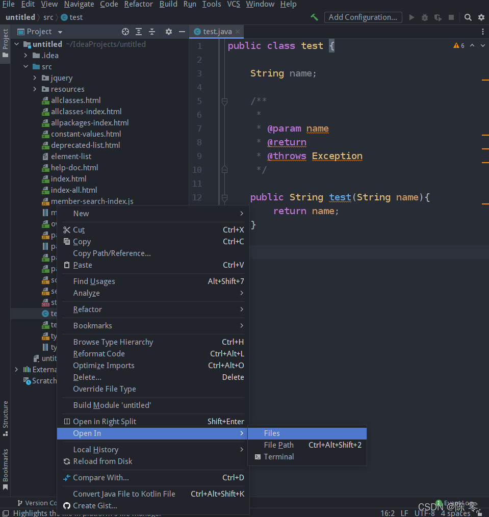Expand External Libraries node
489x517 pixels.
point(16,370)
